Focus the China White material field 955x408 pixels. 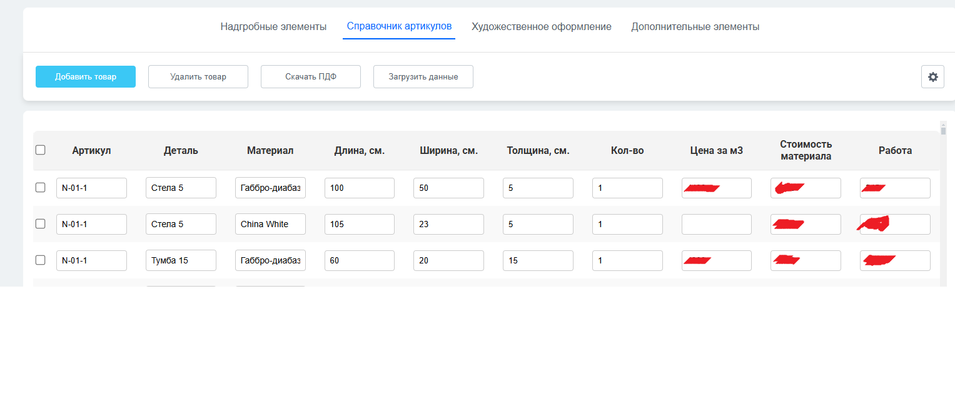(x=270, y=224)
